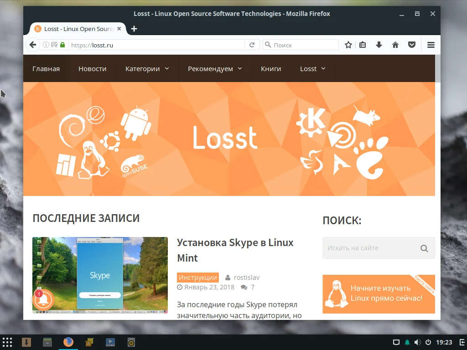This screenshot has width=467, height=350.
Task: Click the green padlock security icon
Action: pos(62,45)
